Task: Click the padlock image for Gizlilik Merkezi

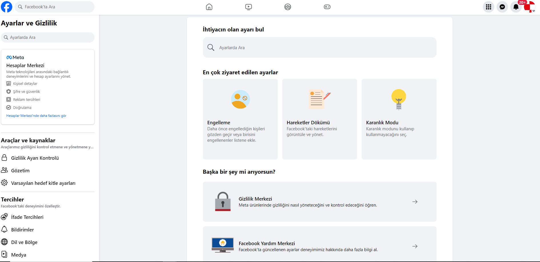Action: [x=223, y=201]
